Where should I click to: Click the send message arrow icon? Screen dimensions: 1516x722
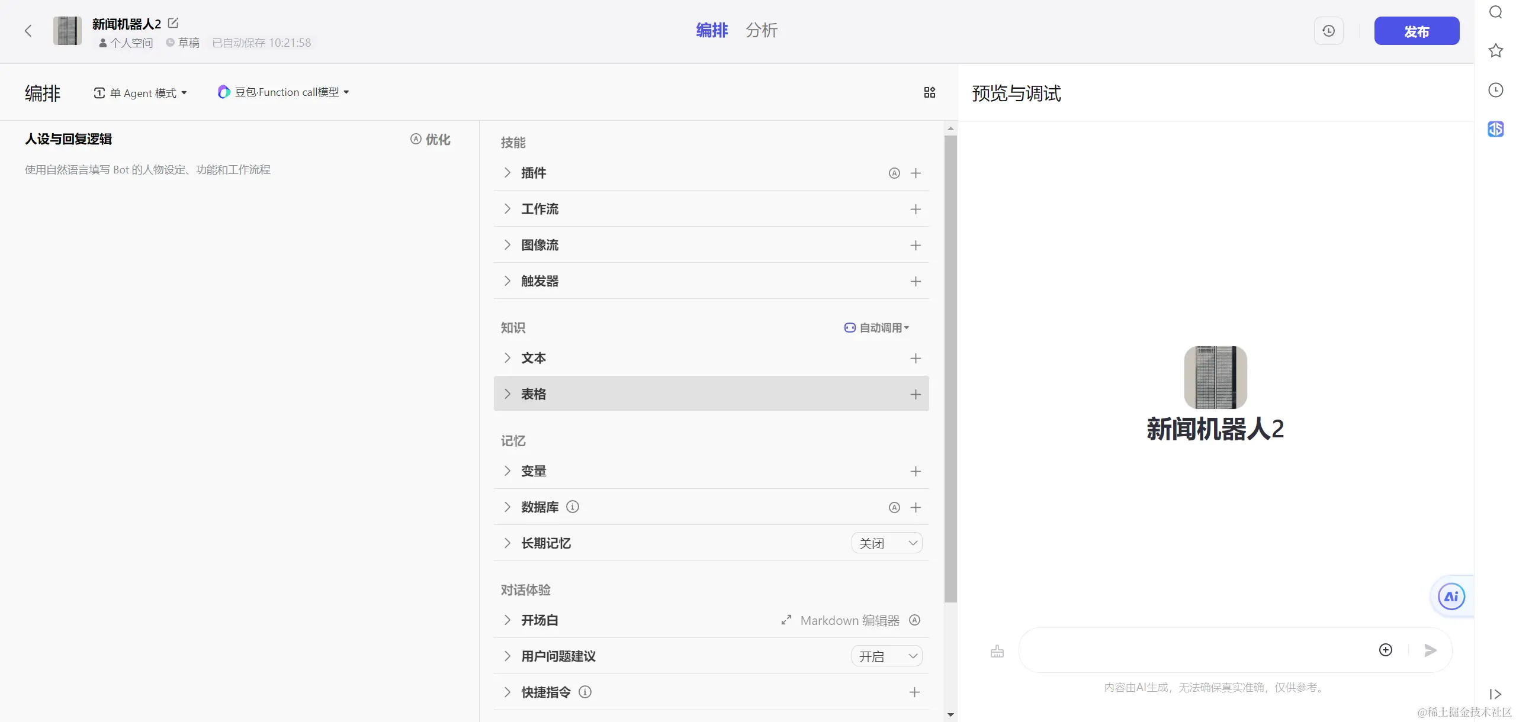coord(1430,650)
